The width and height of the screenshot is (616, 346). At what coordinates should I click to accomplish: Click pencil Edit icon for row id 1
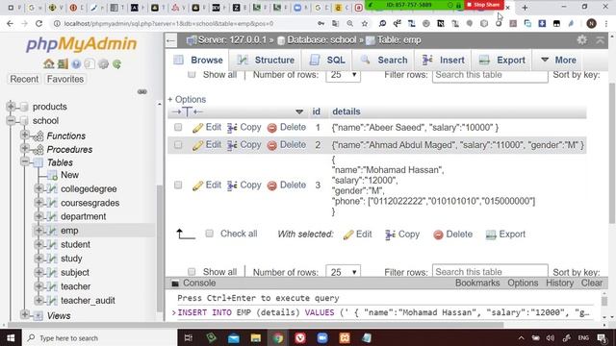click(197, 128)
